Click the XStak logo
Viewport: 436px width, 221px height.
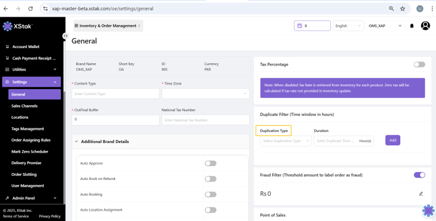[x=18, y=26]
